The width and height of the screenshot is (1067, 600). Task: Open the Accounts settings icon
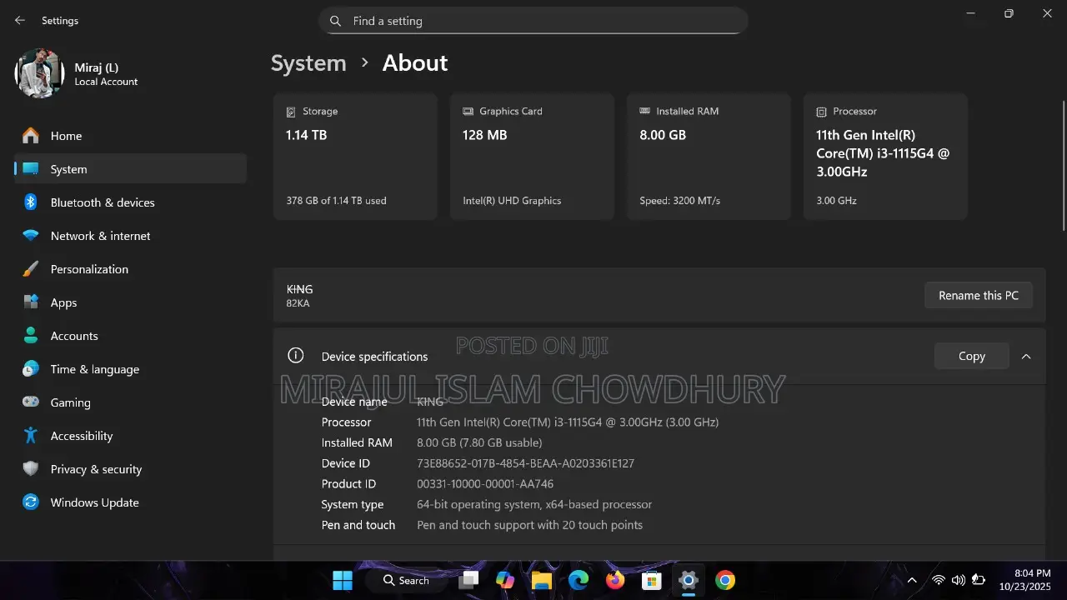(30, 336)
